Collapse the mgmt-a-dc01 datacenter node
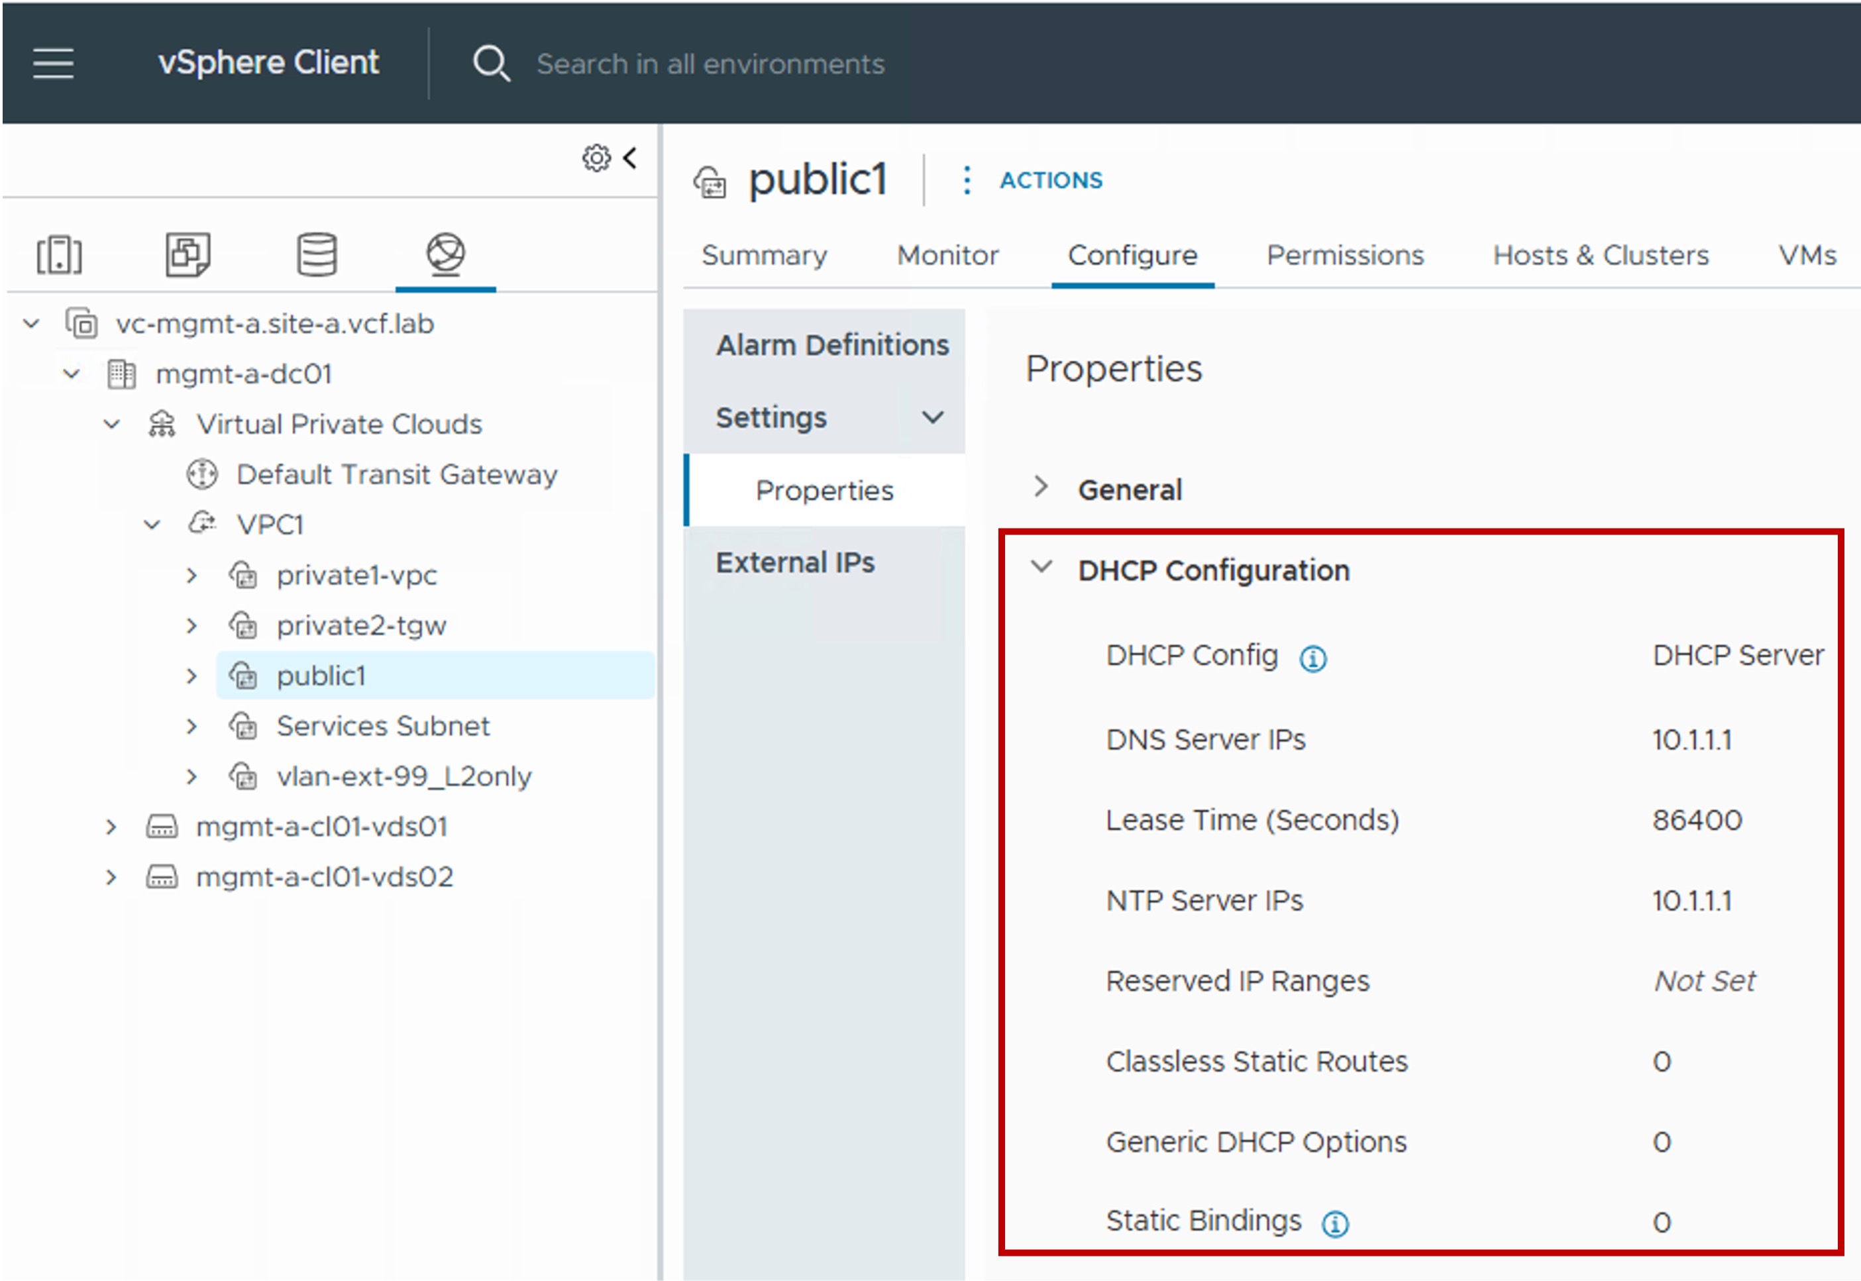 (72, 373)
